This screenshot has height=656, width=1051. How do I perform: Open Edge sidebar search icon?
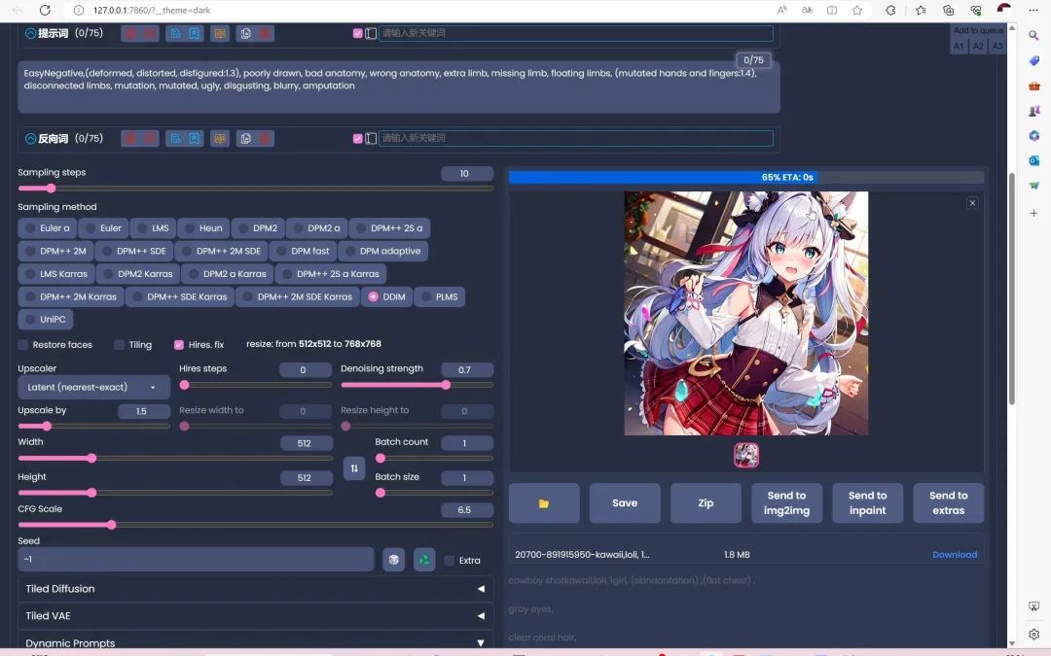1033,36
